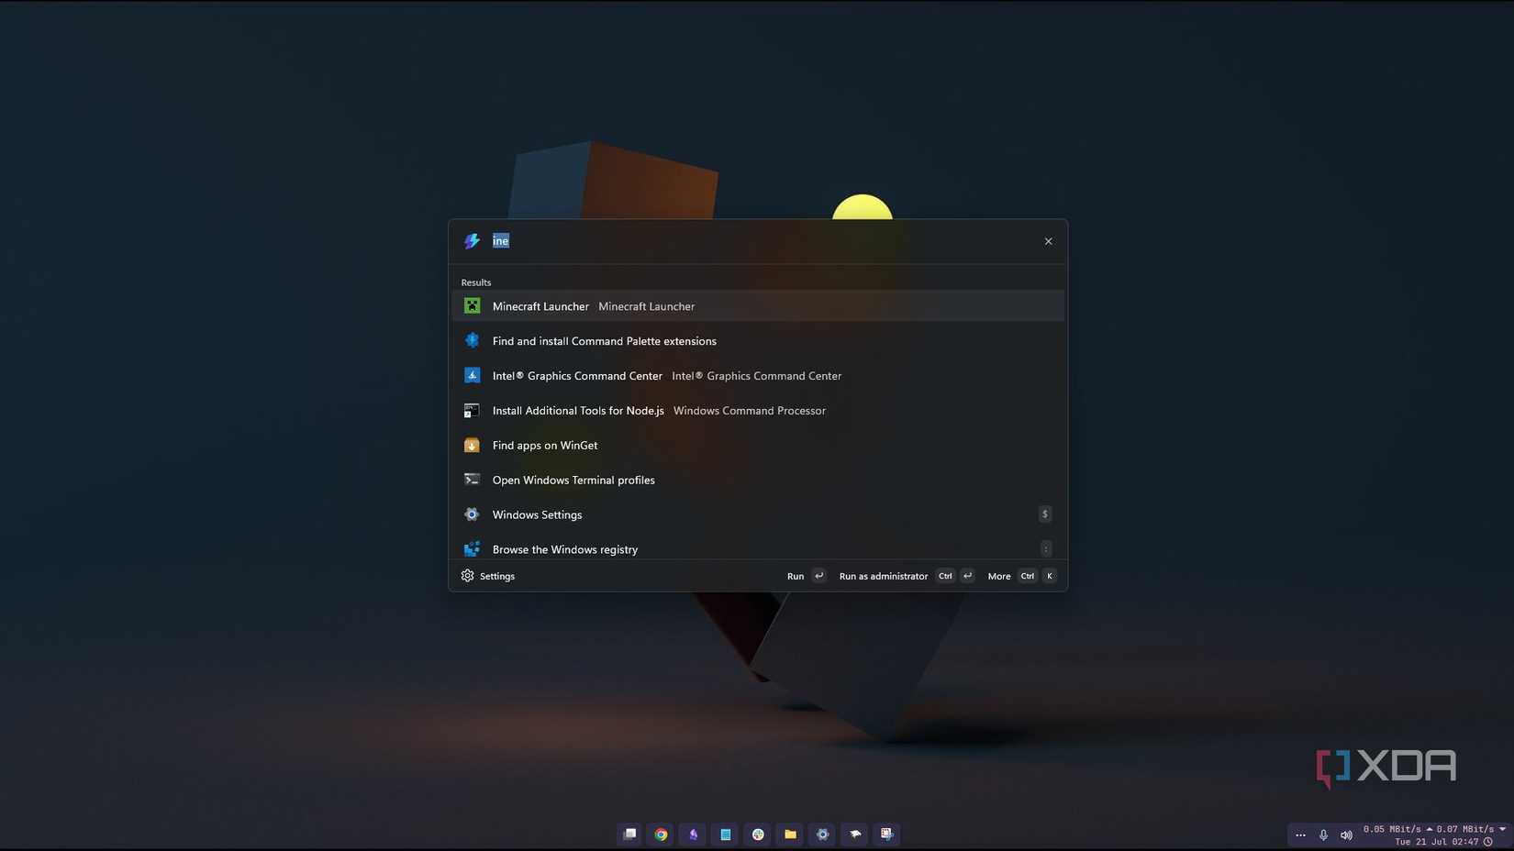Expand the tray overflow three-dots menu
Image resolution: width=1514 pixels, height=851 pixels.
pyautogui.click(x=1300, y=835)
